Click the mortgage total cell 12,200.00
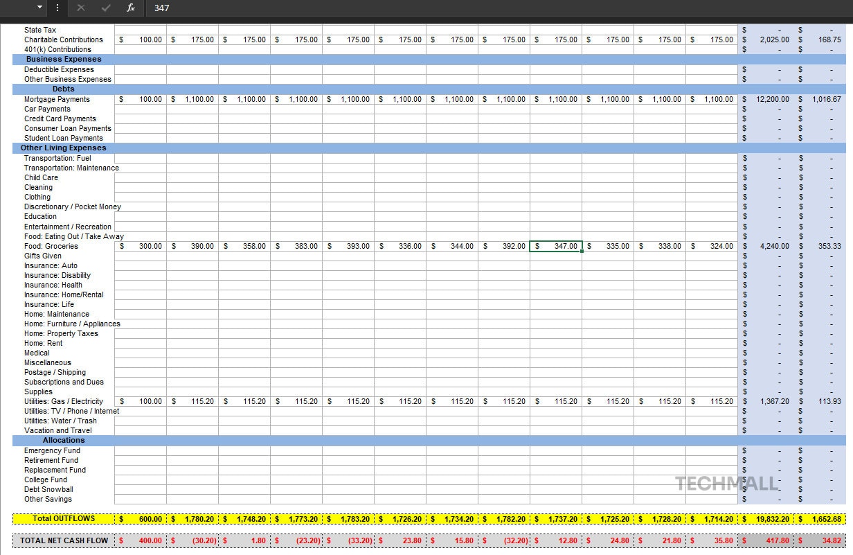 pyautogui.click(x=766, y=99)
